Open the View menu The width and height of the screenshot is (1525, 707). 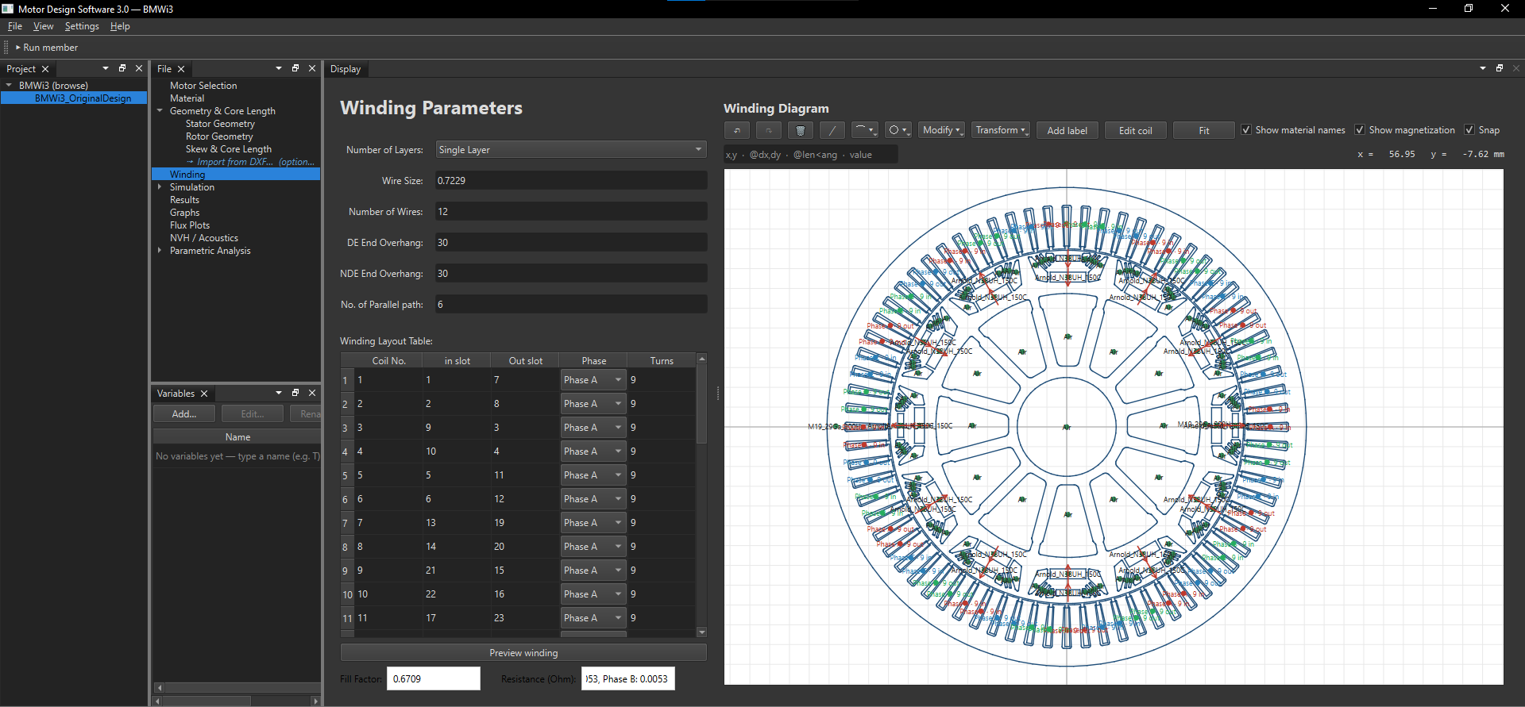click(x=44, y=26)
